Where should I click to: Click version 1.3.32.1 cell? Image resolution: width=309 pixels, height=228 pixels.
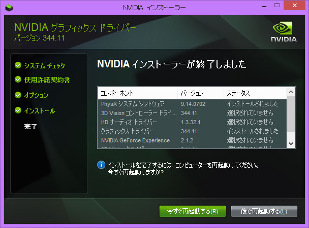[191, 122]
